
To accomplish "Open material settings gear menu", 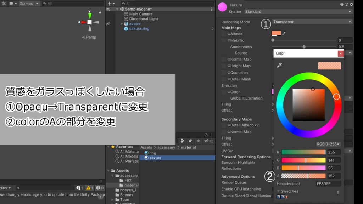I will pos(351,4).
